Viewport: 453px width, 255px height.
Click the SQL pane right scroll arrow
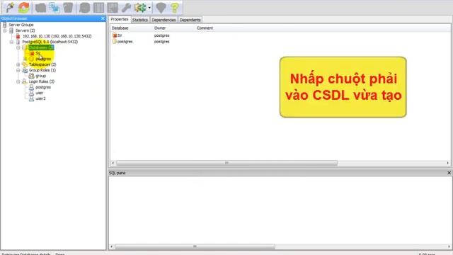coord(449,246)
